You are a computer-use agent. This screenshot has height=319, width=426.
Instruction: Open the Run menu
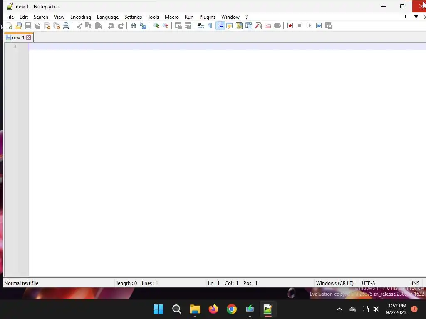(189, 17)
